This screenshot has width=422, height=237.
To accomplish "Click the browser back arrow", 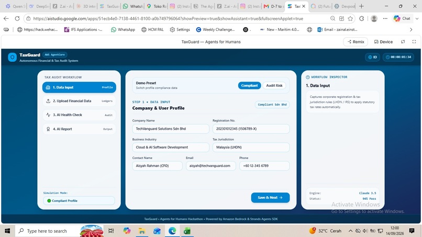I will click(6, 18).
